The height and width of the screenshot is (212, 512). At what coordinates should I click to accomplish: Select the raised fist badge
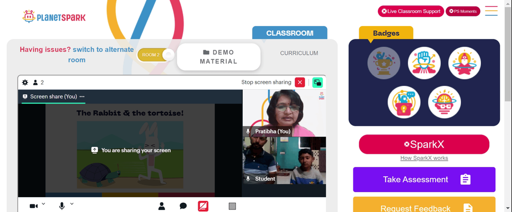click(424, 63)
